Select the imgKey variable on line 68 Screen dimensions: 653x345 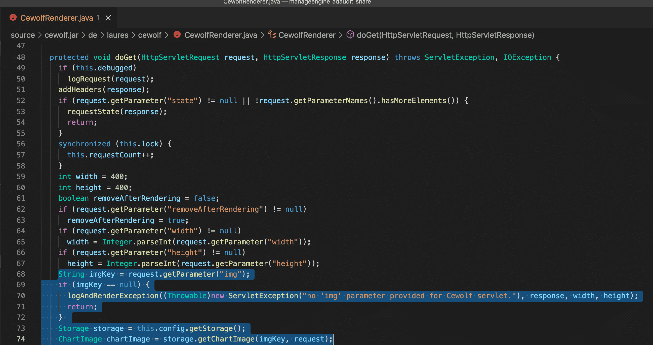[x=102, y=274]
